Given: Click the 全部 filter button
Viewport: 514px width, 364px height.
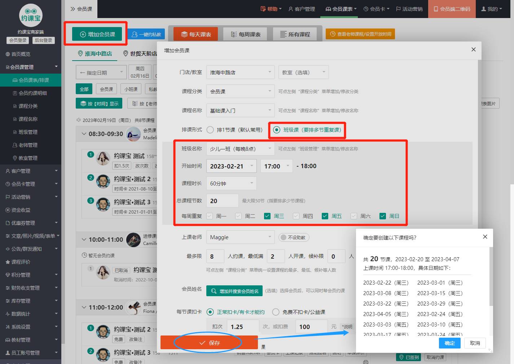Looking at the screenshot, I should click(84, 89).
